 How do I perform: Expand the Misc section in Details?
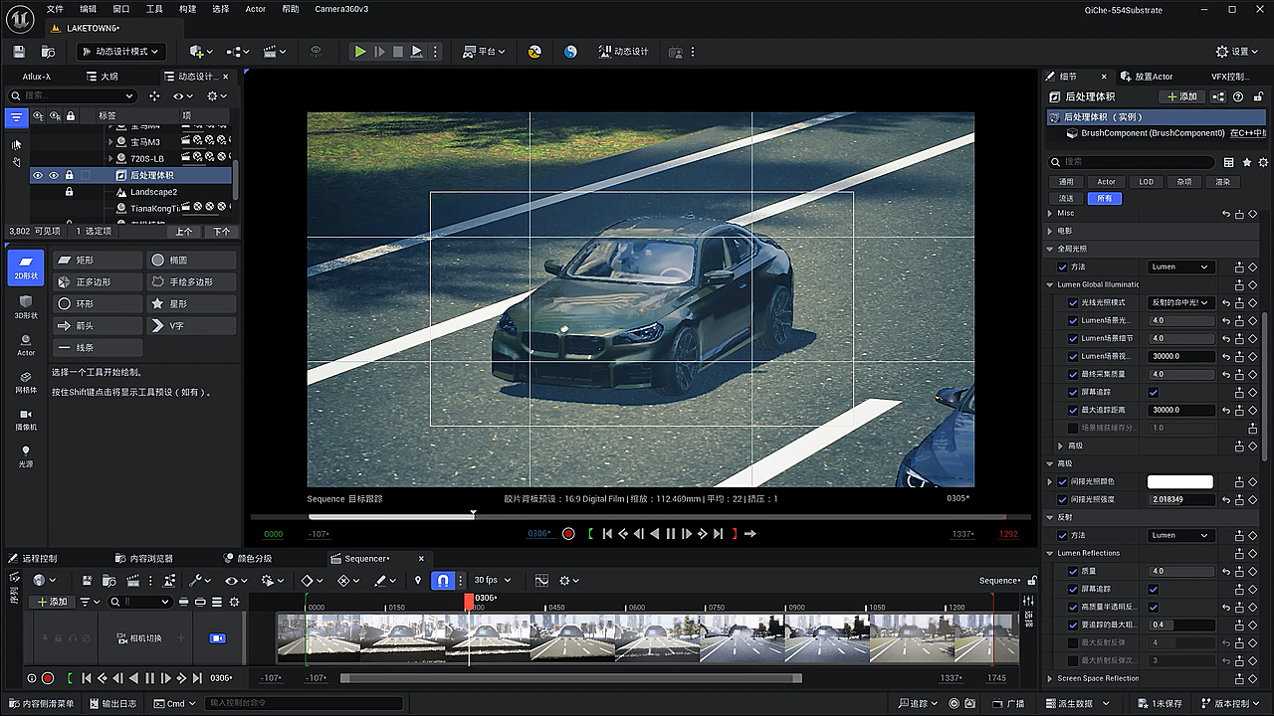[1050, 213]
